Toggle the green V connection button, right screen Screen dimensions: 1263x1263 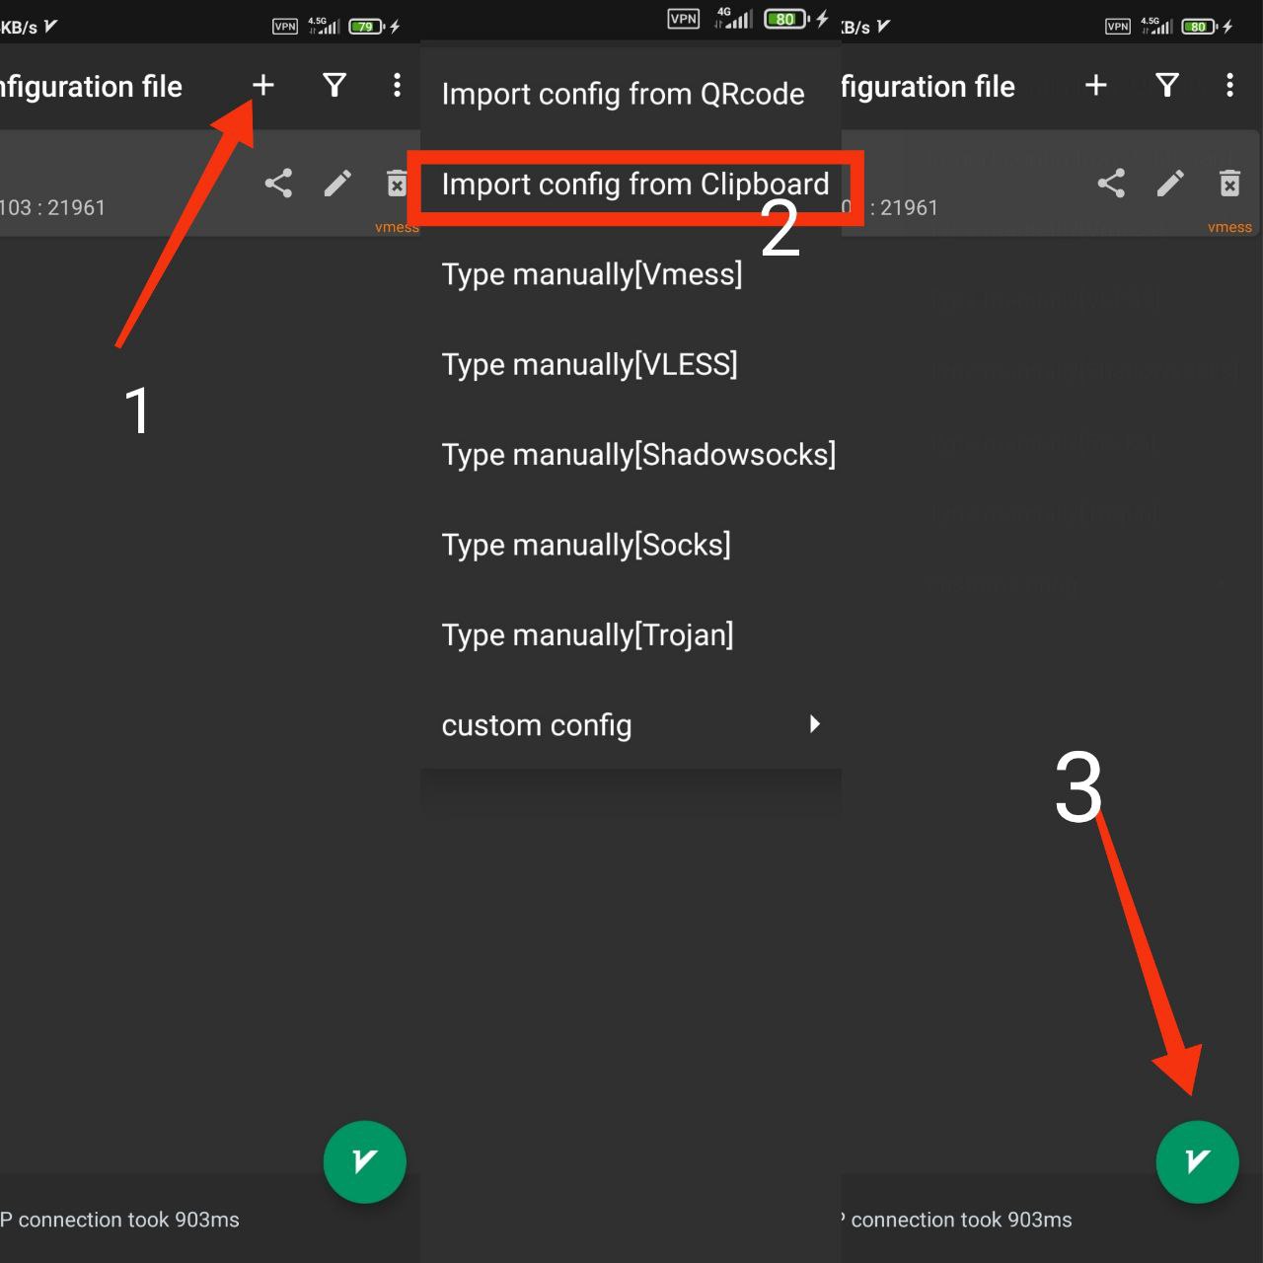click(x=1197, y=1161)
